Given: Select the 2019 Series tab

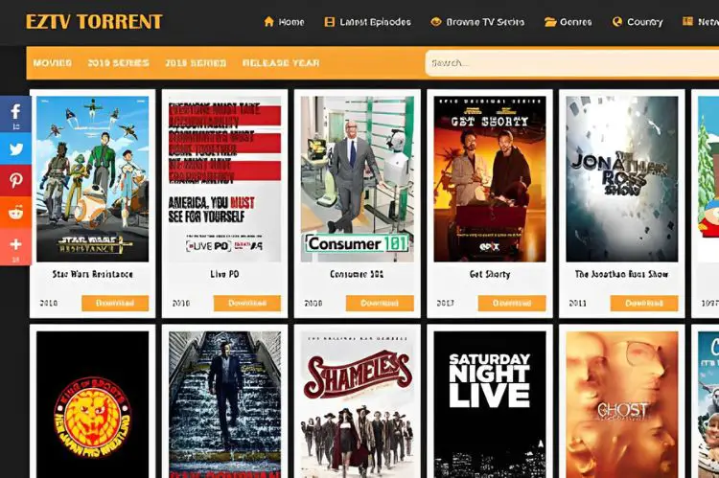Looking at the screenshot, I should click(x=118, y=63).
